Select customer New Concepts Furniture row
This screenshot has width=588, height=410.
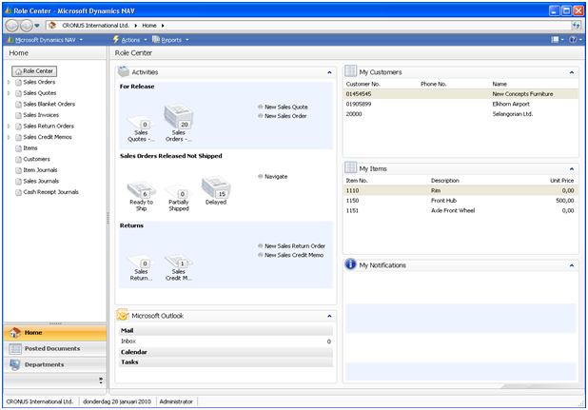tap(461, 94)
